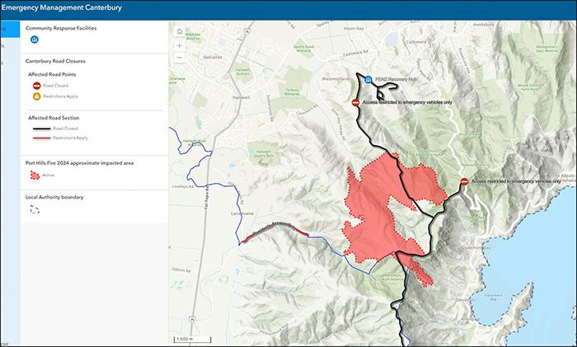577x347 pixels.
Task: Select the highlighted blue sidebar tab
Action: pos(9,29)
